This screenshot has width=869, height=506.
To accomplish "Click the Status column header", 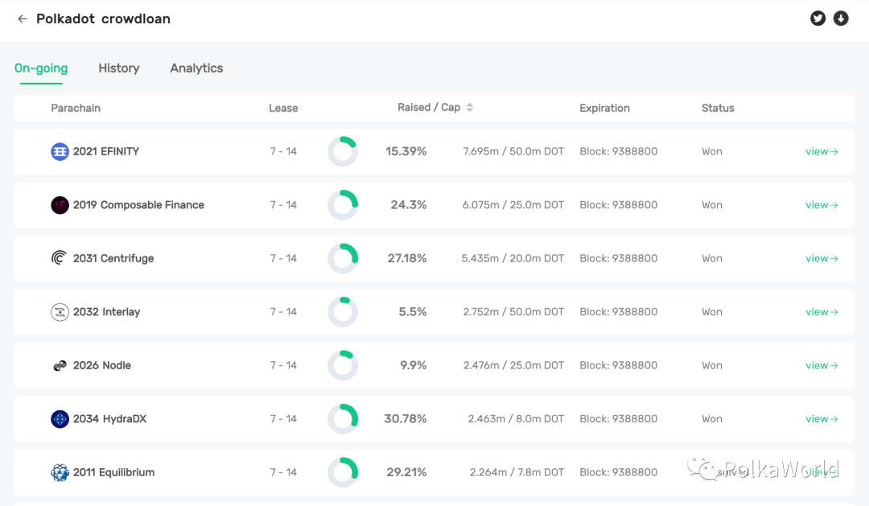I will (718, 108).
